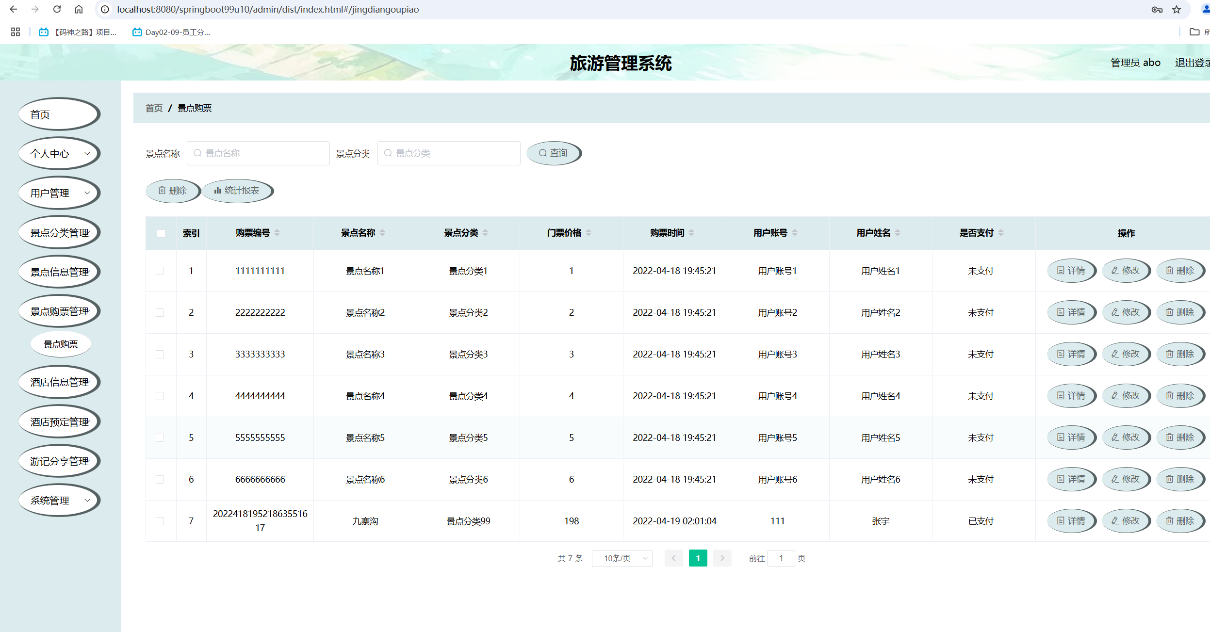The image size is (1210, 632).
Task: Open the 10条/页 page size dropdown
Action: [622, 558]
